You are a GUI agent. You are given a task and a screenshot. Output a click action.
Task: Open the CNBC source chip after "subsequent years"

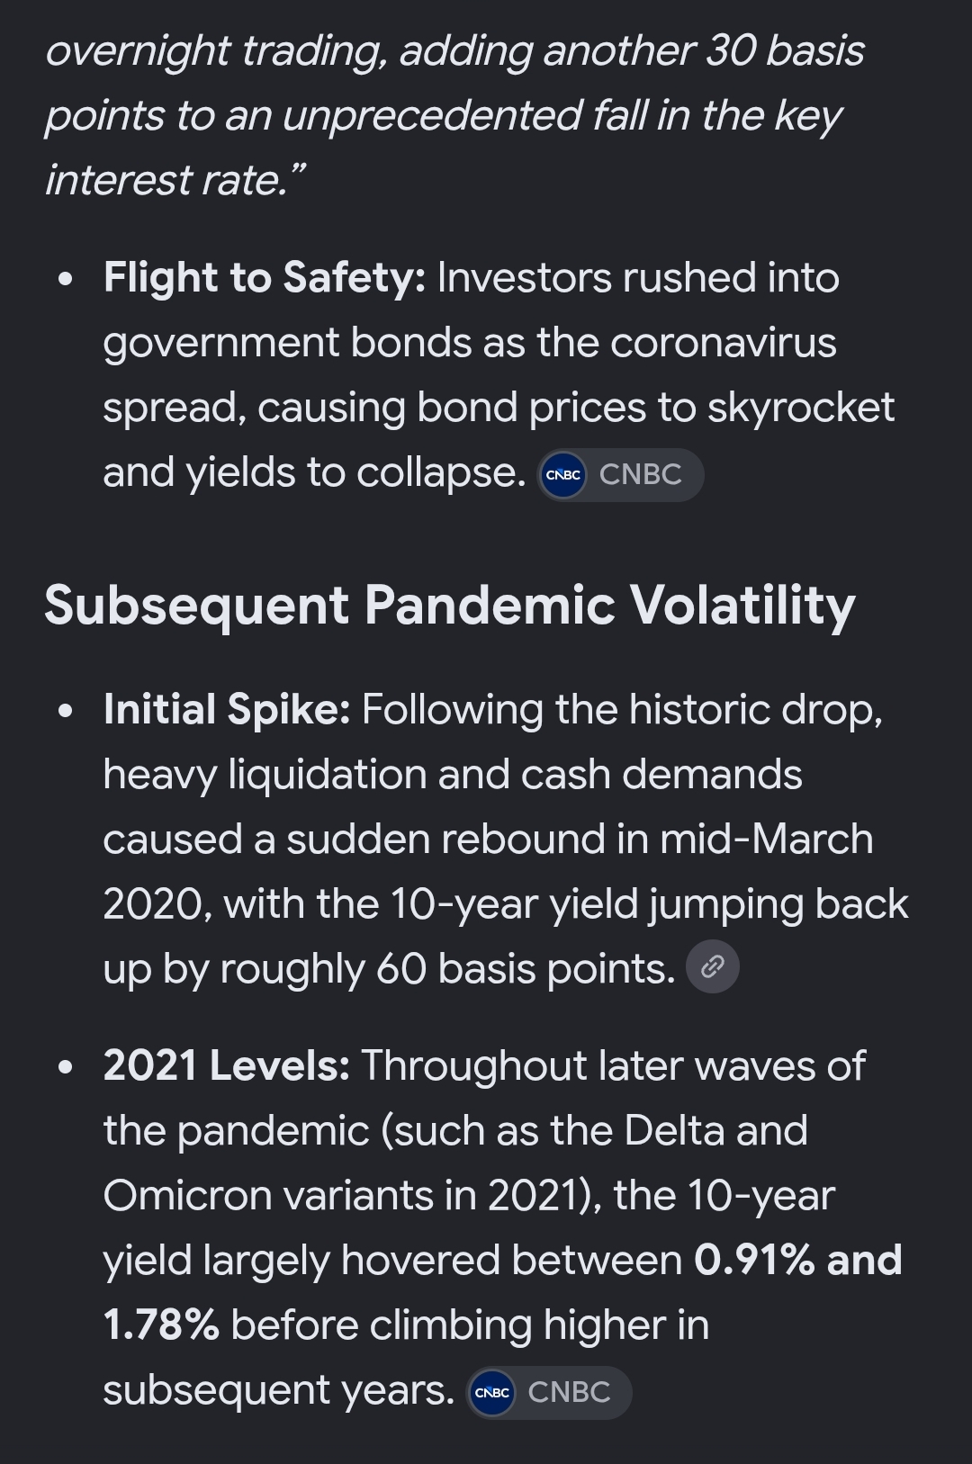[x=549, y=1392]
